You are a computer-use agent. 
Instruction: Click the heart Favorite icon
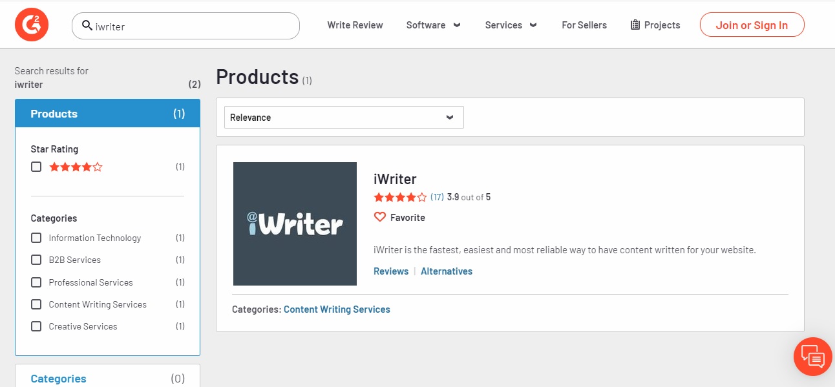click(380, 217)
